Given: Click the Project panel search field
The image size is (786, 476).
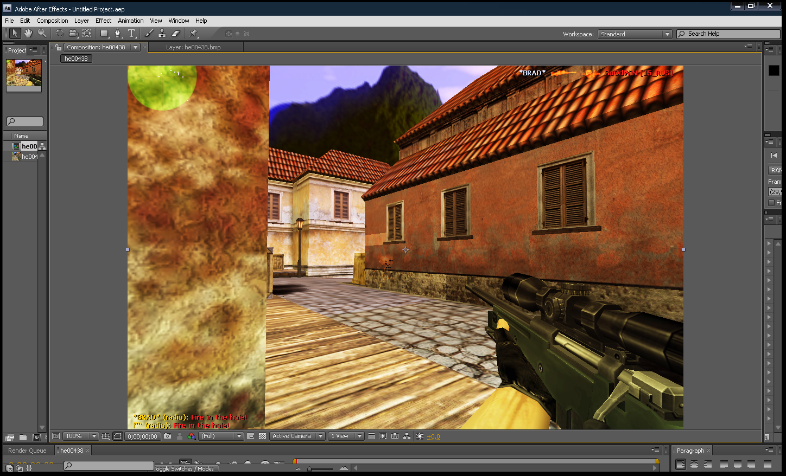Looking at the screenshot, I should [x=25, y=121].
